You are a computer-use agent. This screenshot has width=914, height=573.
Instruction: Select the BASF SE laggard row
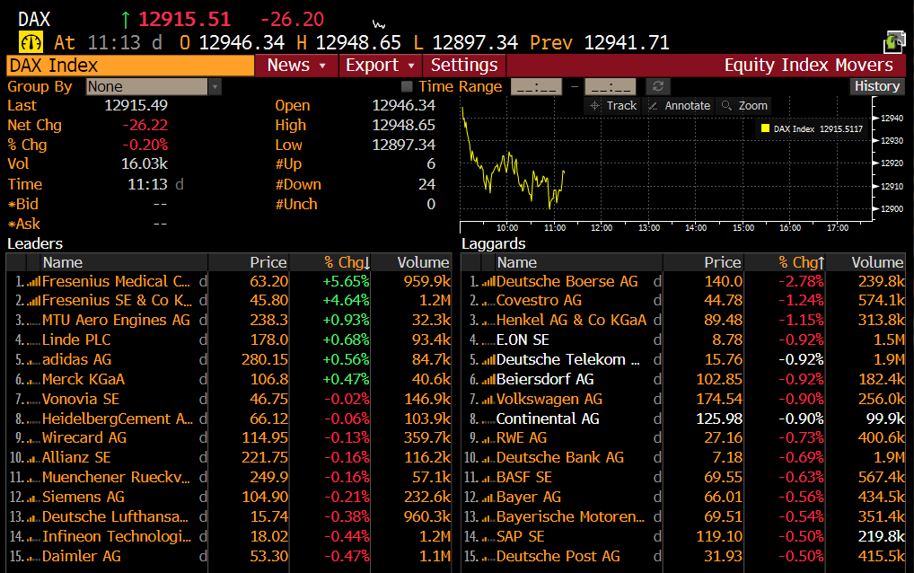pyautogui.click(x=683, y=478)
